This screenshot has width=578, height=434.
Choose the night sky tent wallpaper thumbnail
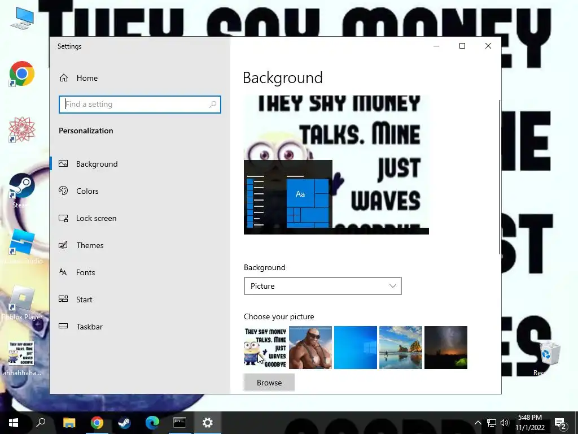446,348
